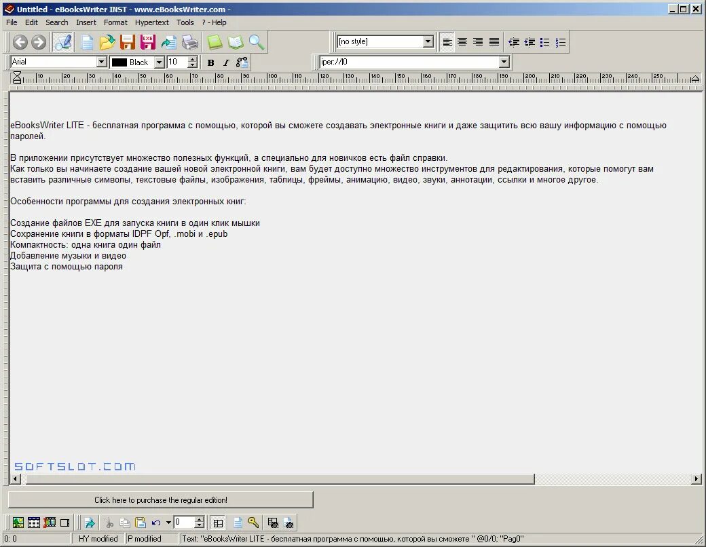
Task: Insert video with the film strip icon
Action: (50, 523)
